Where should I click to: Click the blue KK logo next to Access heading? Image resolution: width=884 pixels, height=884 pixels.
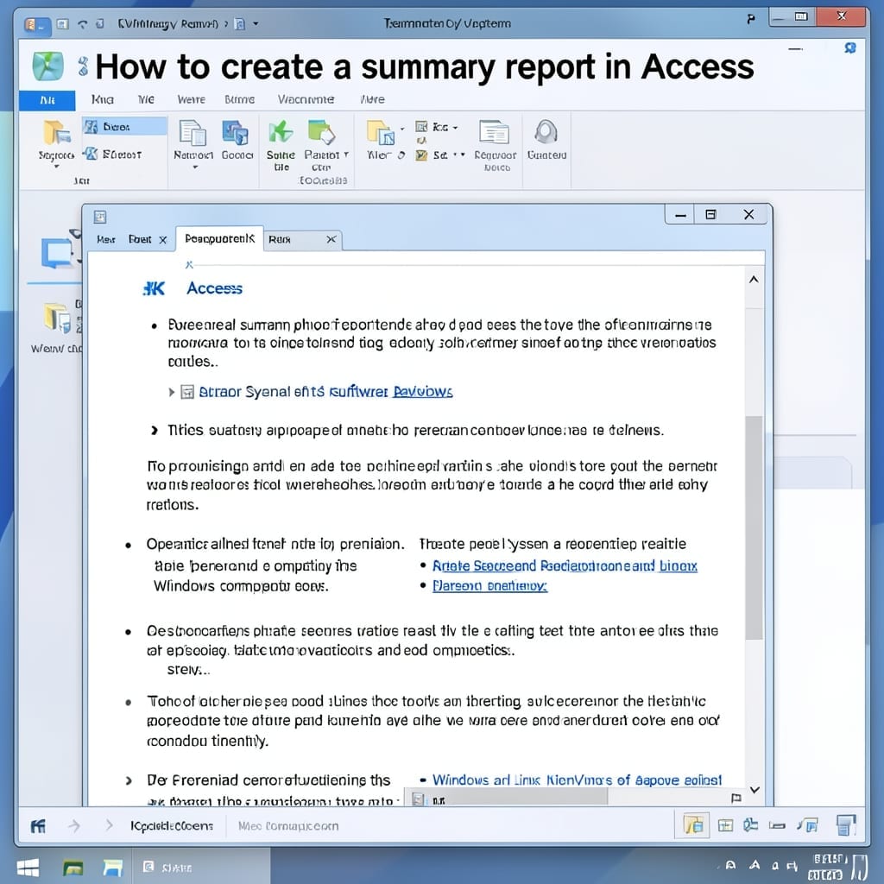154,288
